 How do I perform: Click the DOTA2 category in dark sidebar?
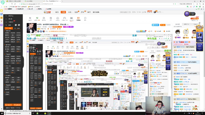point(18,33)
